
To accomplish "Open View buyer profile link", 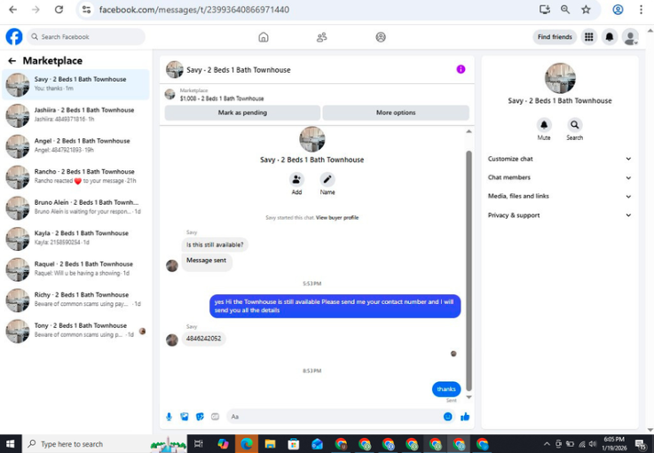I will [337, 217].
